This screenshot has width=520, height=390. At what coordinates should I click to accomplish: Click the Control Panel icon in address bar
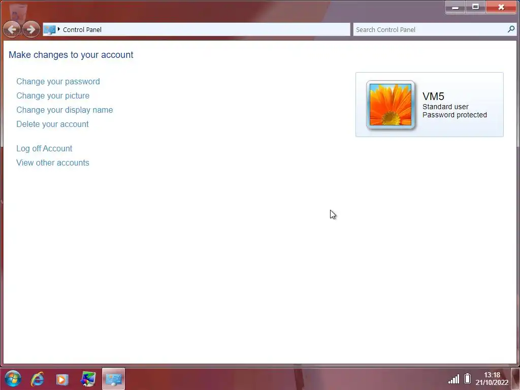click(50, 30)
